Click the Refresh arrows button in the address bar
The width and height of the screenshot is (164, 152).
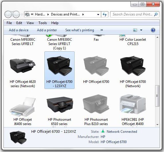click(105, 14)
